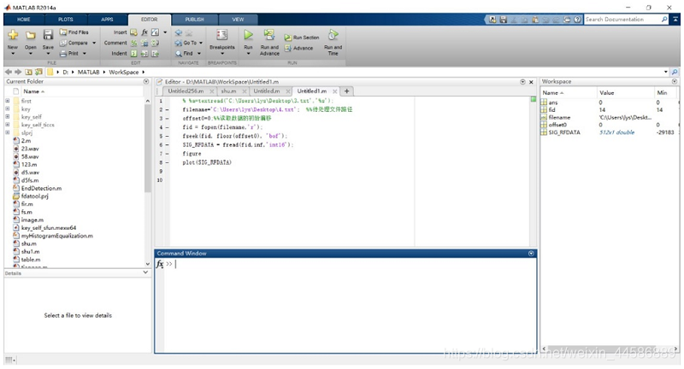Click the Run Section icon

pos(288,38)
